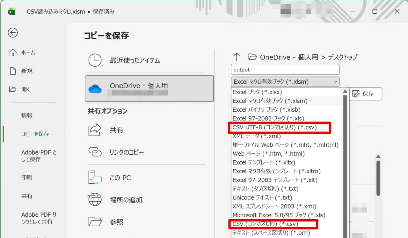Click the Open folder icon in sidebar
408x238 pixels.
[13, 89]
